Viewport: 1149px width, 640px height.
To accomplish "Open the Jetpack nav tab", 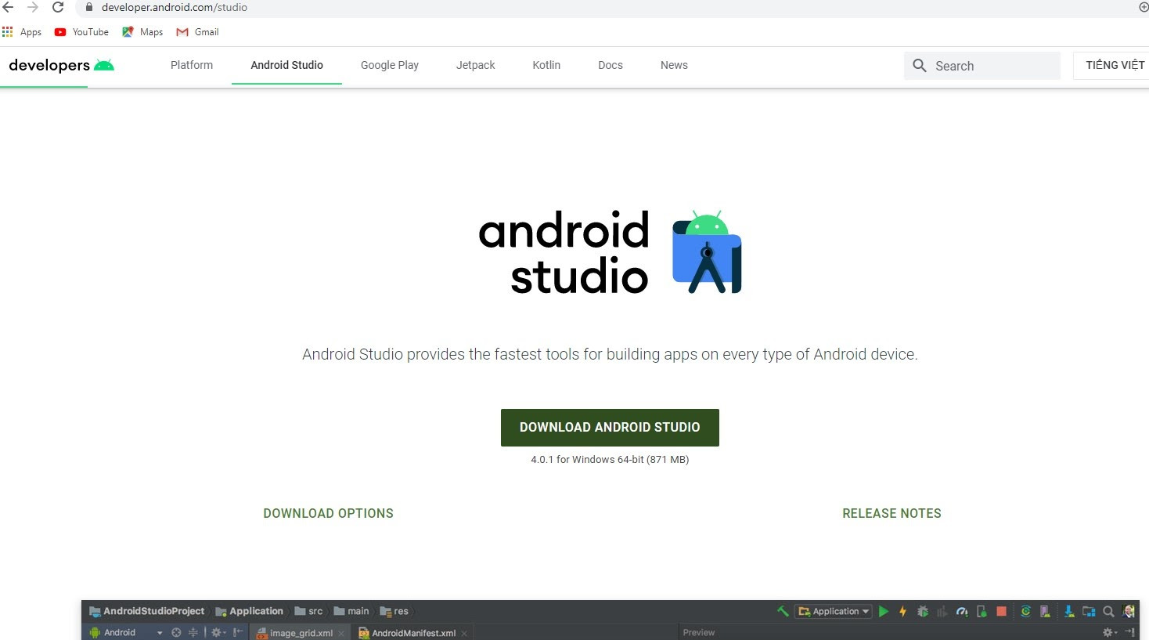I will coord(476,65).
